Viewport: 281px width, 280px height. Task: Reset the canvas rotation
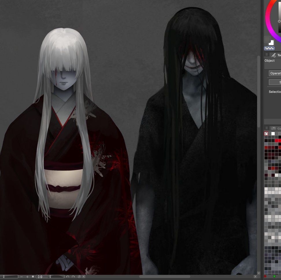[x=79, y=277]
